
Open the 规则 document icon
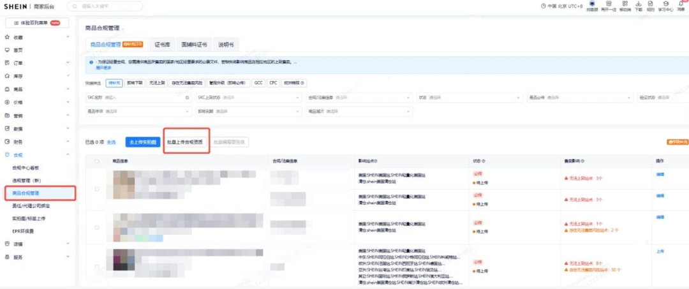(651, 4)
